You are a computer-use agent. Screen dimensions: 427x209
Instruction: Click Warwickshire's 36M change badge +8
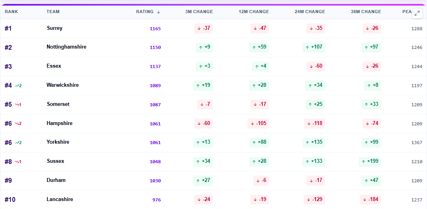click(372, 86)
